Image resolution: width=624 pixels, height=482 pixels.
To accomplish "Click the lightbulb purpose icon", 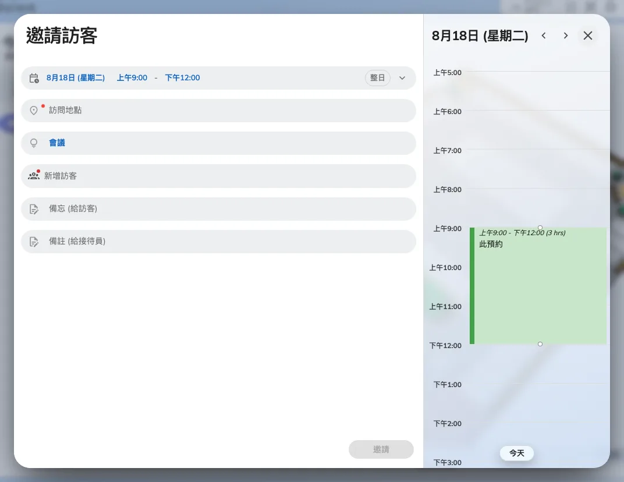I will point(34,143).
